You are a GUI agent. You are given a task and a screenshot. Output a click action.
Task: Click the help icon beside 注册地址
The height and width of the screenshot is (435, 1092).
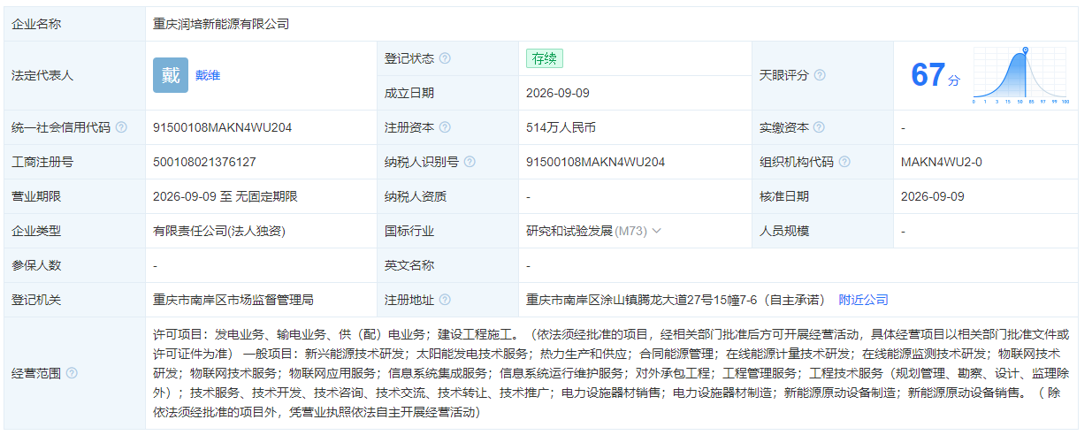click(x=445, y=300)
